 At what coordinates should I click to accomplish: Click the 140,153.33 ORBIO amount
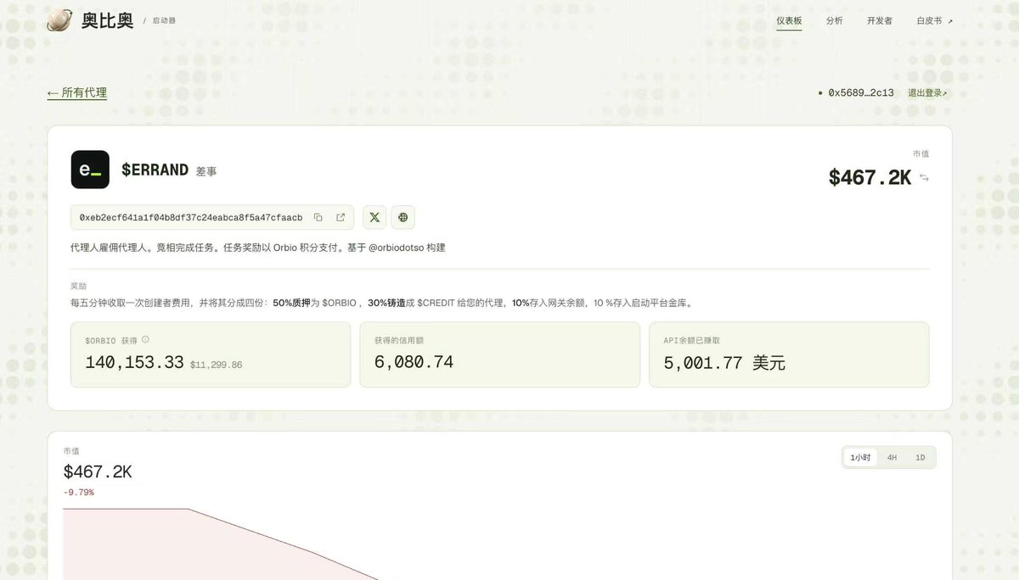(x=134, y=362)
